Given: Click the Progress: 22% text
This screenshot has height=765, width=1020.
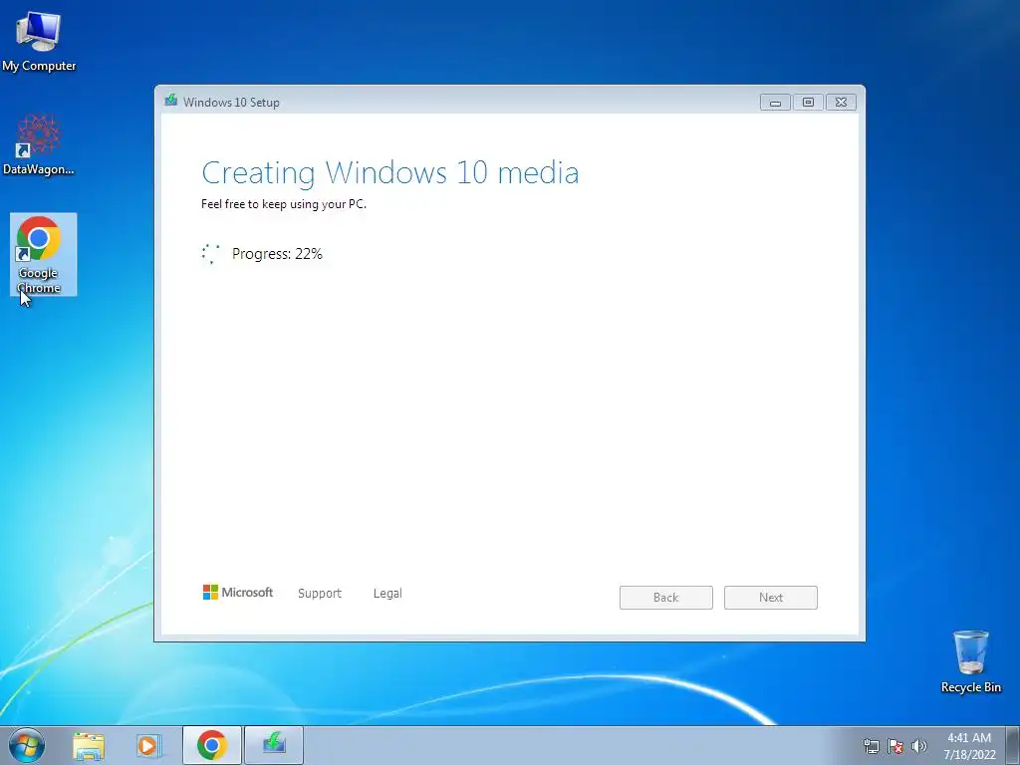Looking at the screenshot, I should click(277, 254).
